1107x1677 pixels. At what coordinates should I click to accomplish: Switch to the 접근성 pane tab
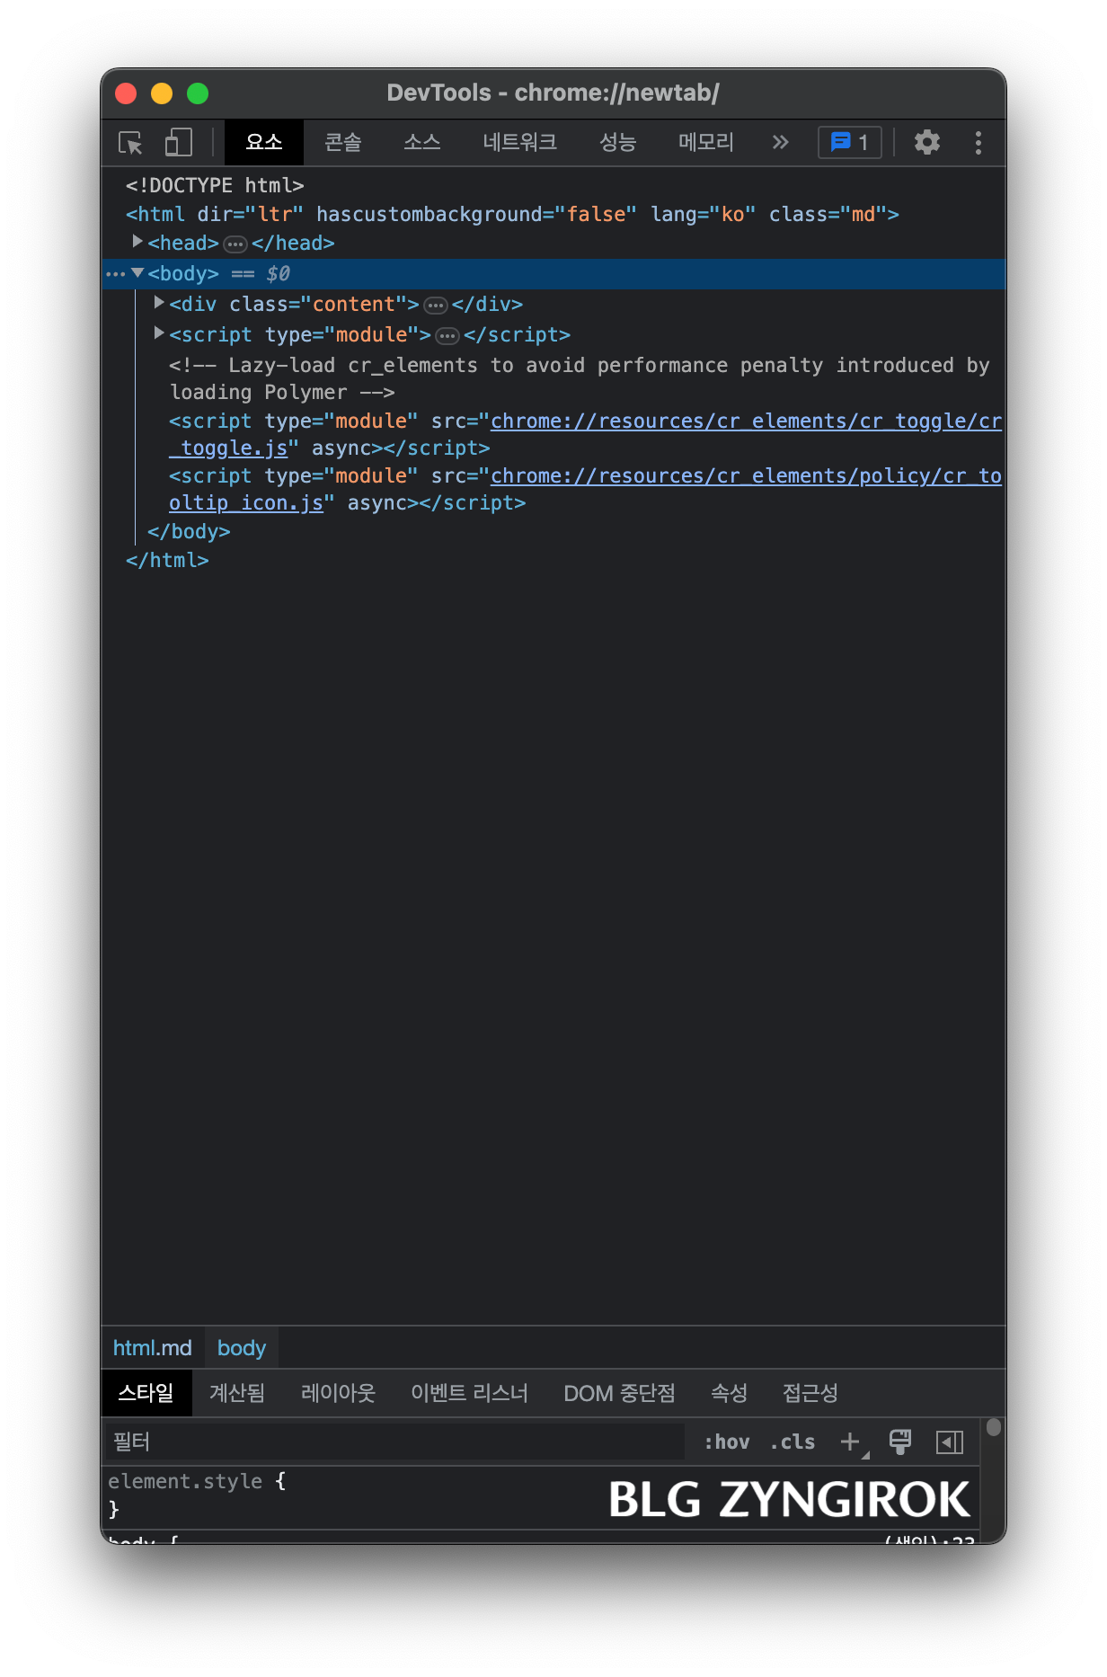click(810, 1393)
